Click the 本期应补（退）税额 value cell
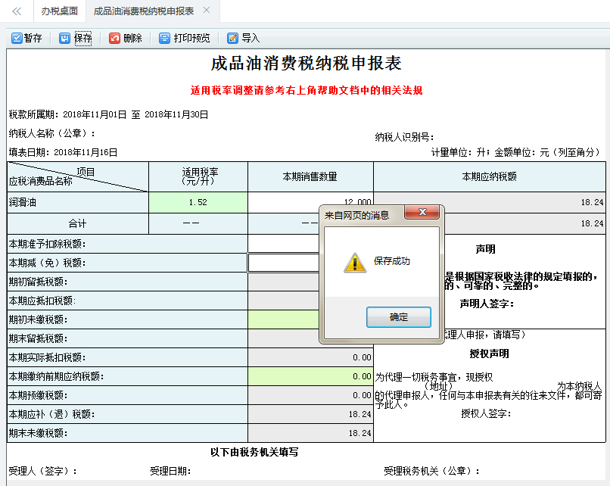This screenshot has height=486, width=610. click(310, 414)
